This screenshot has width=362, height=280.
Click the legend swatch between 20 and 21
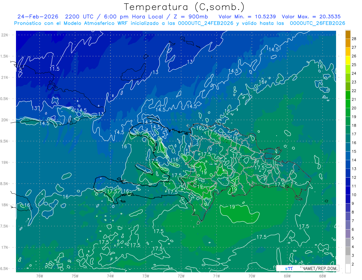[x=348, y=104]
